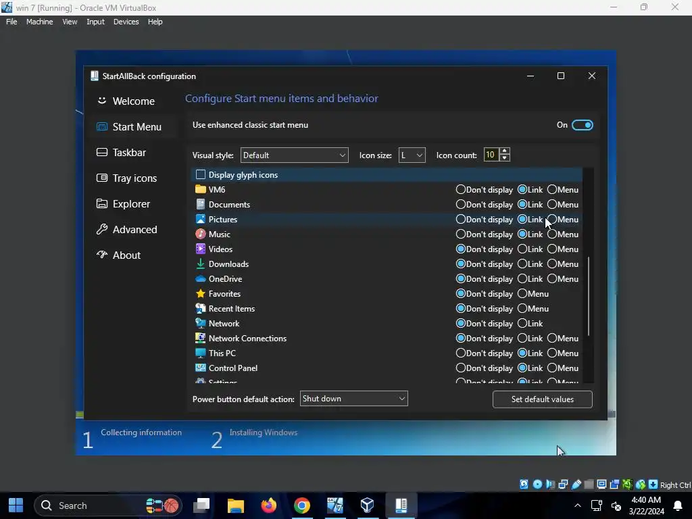Click the Downloads arrow icon

[200, 264]
